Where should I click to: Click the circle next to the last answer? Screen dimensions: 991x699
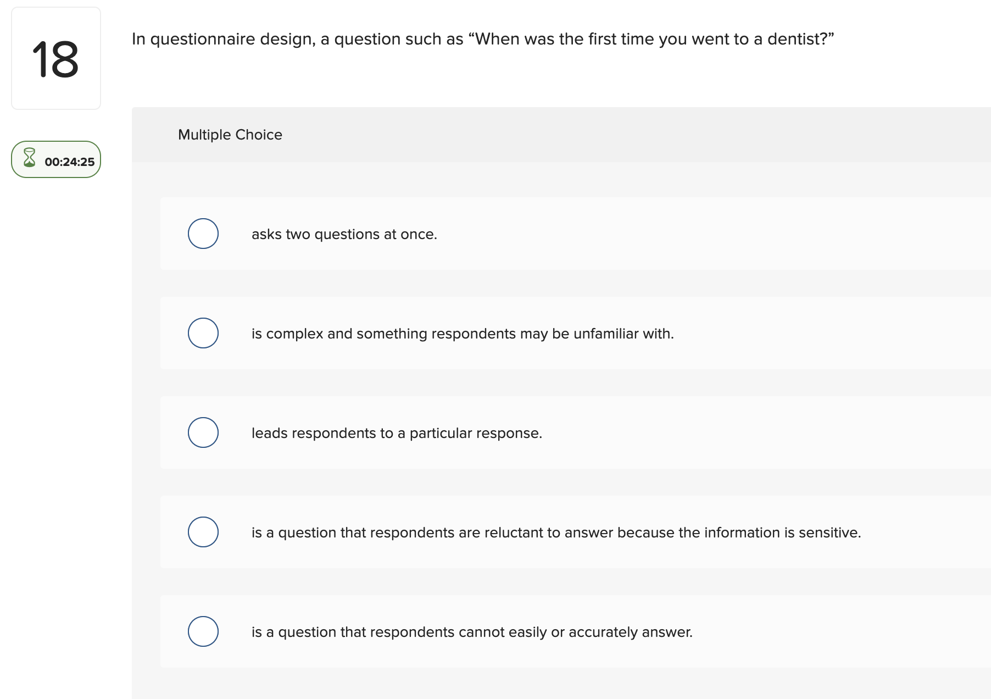(203, 631)
